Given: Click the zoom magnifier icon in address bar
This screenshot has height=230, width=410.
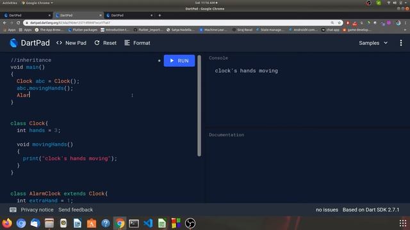Looking at the screenshot, I should [332, 23].
